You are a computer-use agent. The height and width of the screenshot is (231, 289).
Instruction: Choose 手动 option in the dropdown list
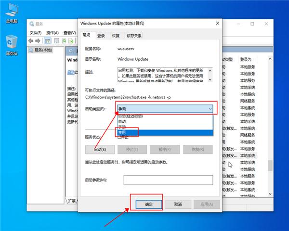coord(165,127)
